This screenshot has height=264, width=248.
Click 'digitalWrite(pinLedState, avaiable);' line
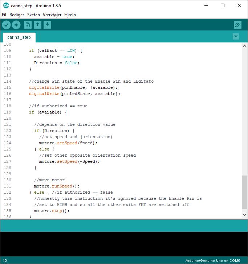coord(74,94)
